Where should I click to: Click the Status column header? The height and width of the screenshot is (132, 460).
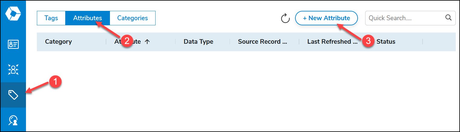tap(386, 42)
